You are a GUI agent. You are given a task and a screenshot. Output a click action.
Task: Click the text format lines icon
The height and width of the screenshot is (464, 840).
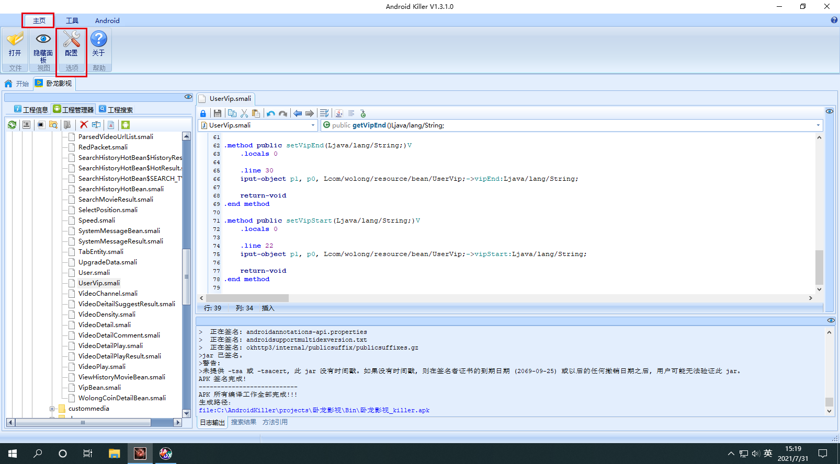pos(351,113)
